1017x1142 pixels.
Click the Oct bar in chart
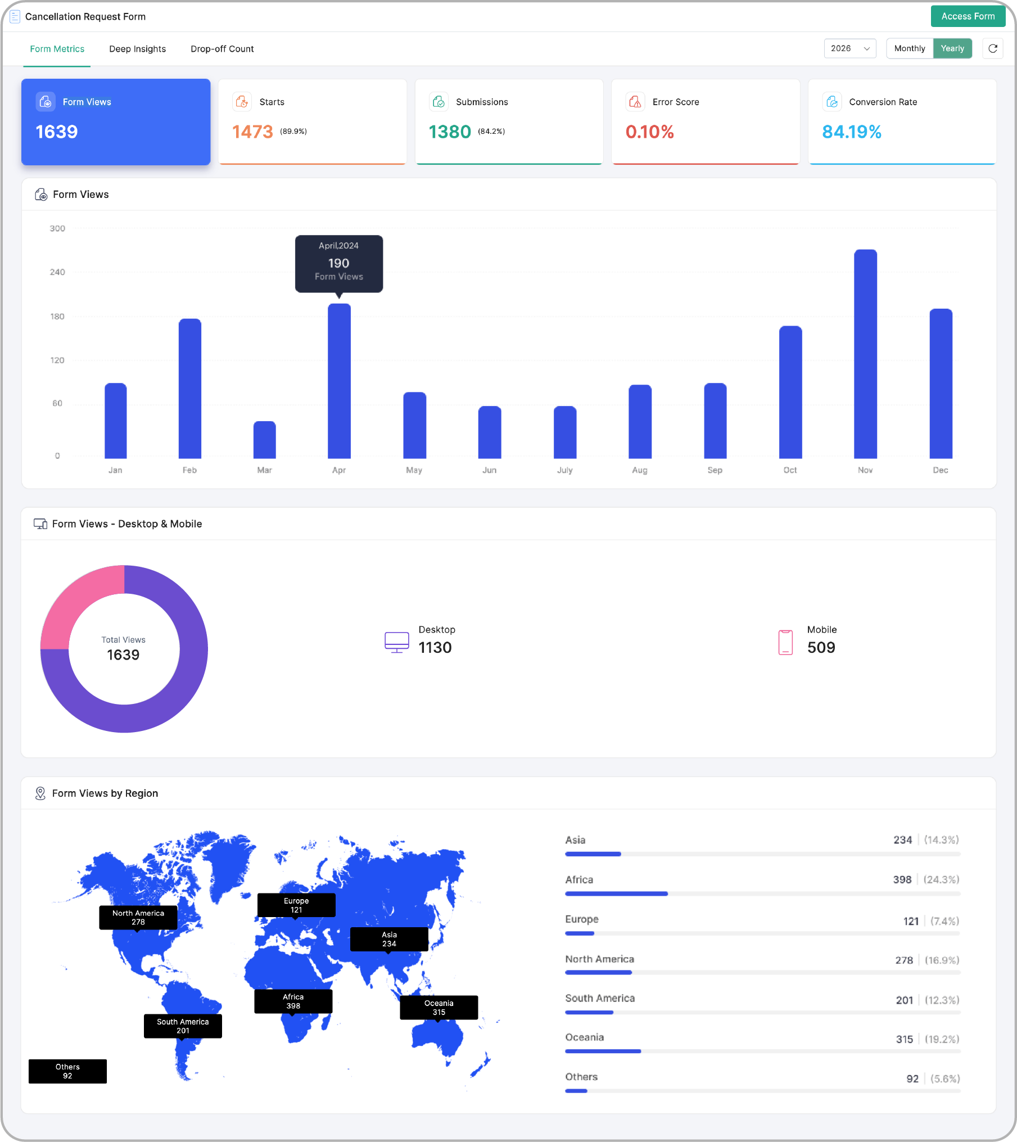[x=790, y=392]
